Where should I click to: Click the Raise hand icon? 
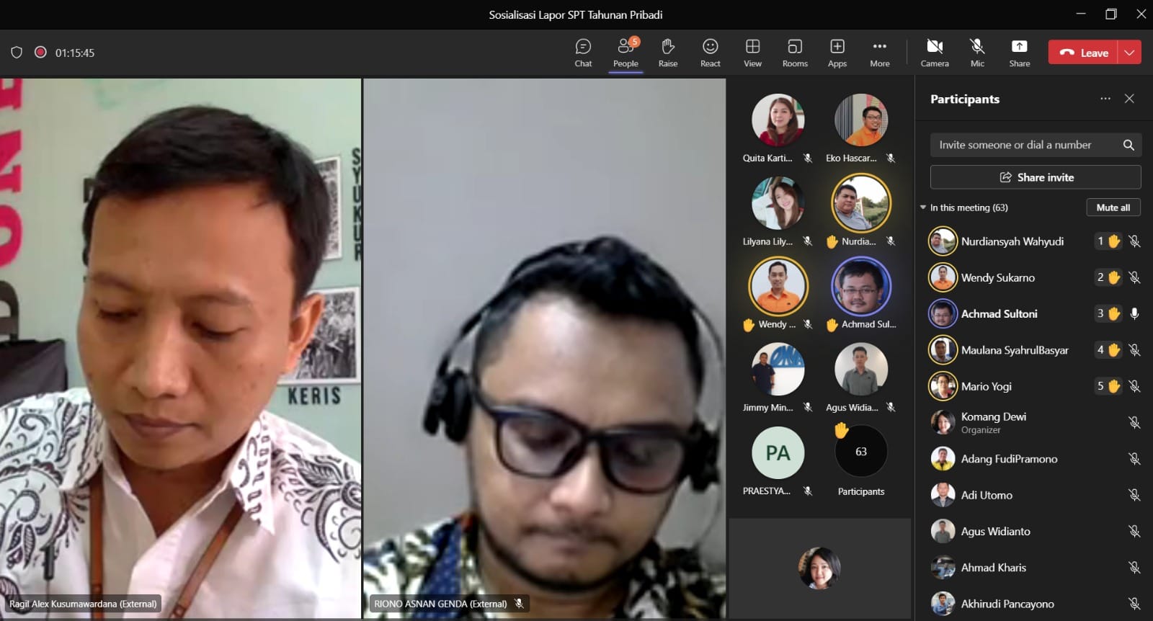(x=667, y=53)
